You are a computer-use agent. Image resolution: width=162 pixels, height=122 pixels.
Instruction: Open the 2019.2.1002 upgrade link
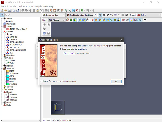[69, 53]
